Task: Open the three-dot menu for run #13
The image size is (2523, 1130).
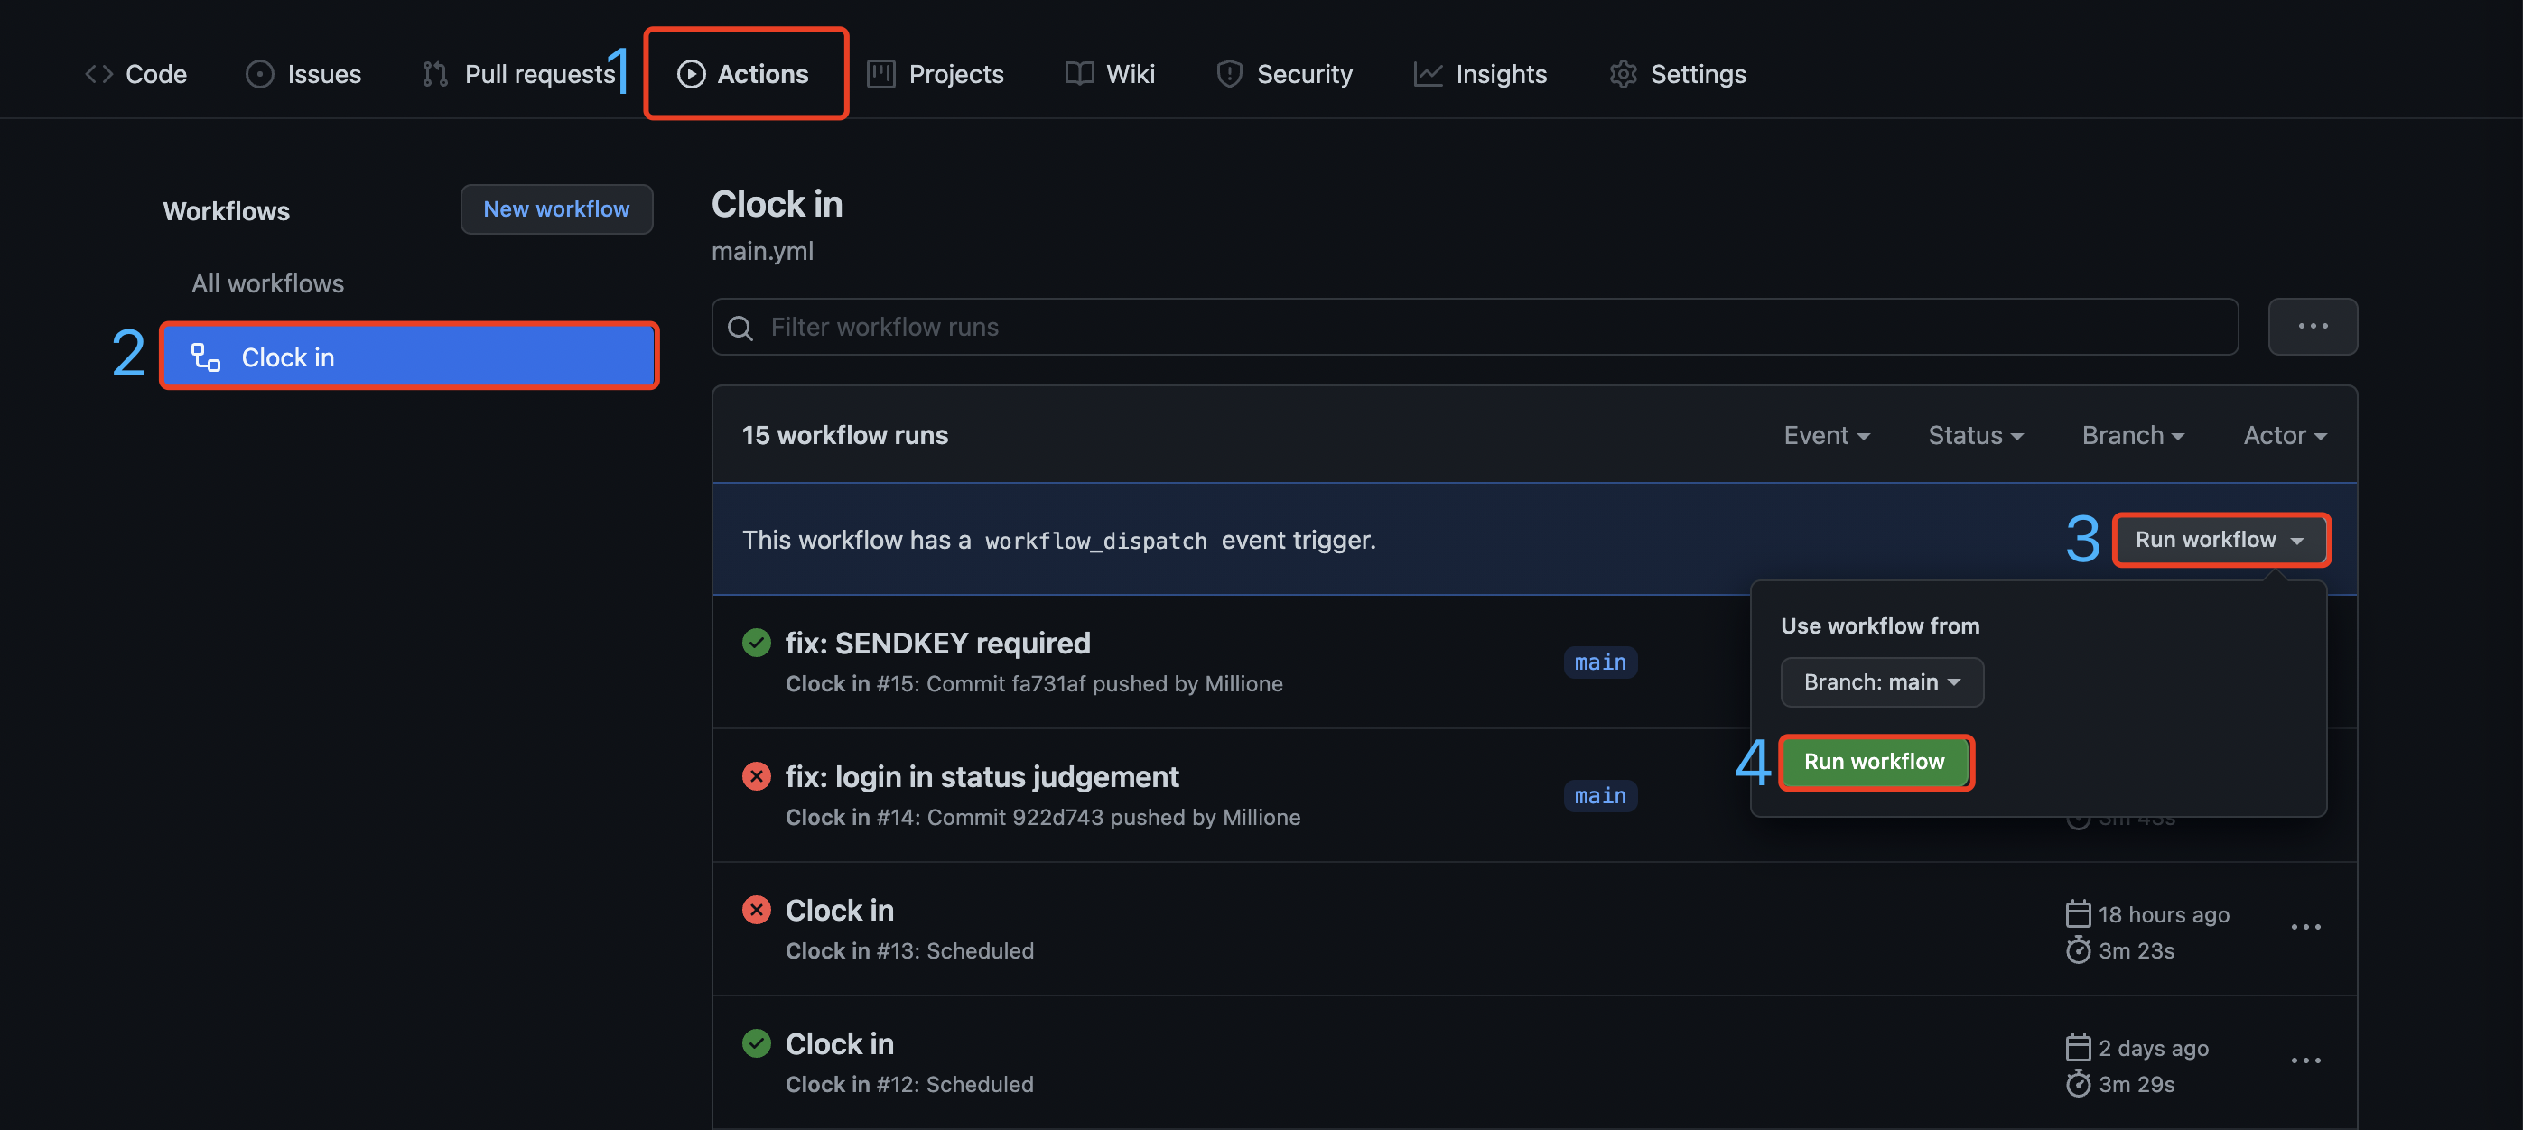Action: pyautogui.click(x=2304, y=927)
